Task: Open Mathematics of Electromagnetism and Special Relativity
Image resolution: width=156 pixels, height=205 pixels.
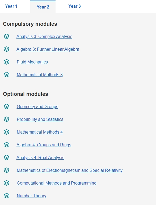Action: tap(70, 170)
